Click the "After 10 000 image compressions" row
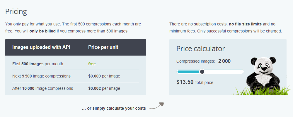293x117 pixels. click(x=76, y=88)
